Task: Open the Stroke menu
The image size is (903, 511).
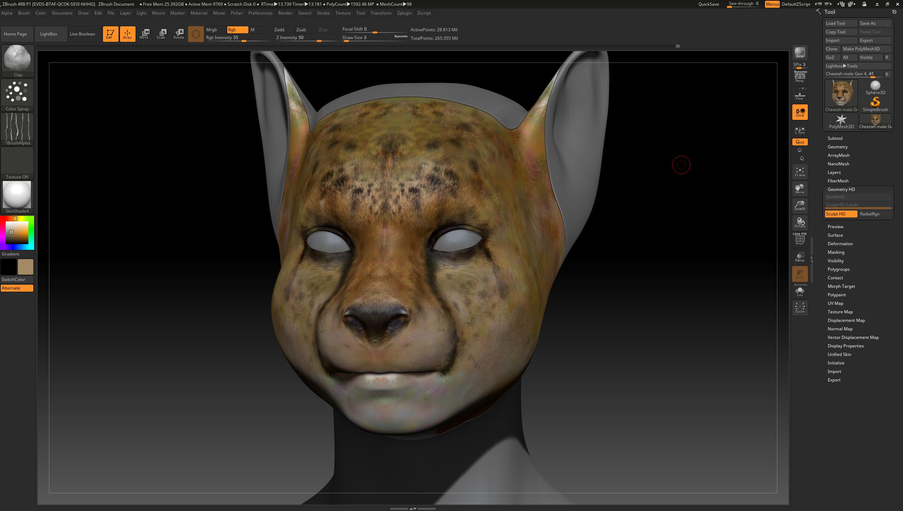Action: 323,13
